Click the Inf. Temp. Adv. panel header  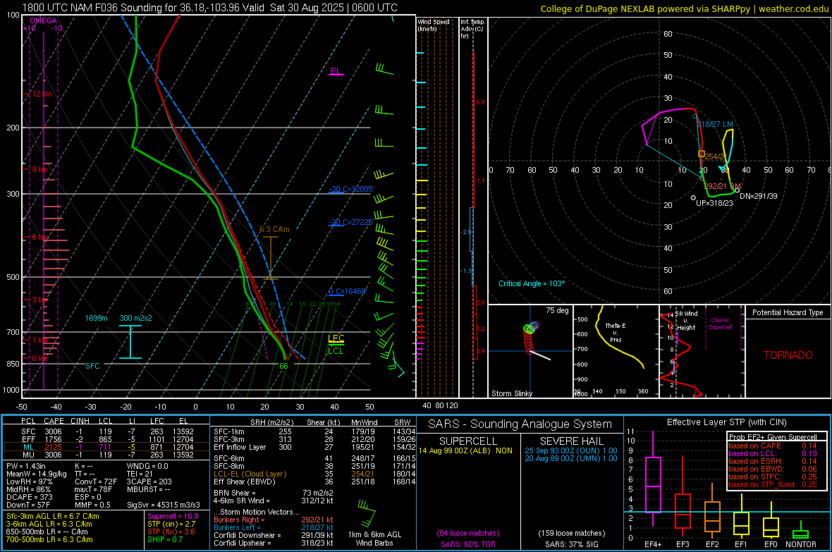[x=472, y=29]
